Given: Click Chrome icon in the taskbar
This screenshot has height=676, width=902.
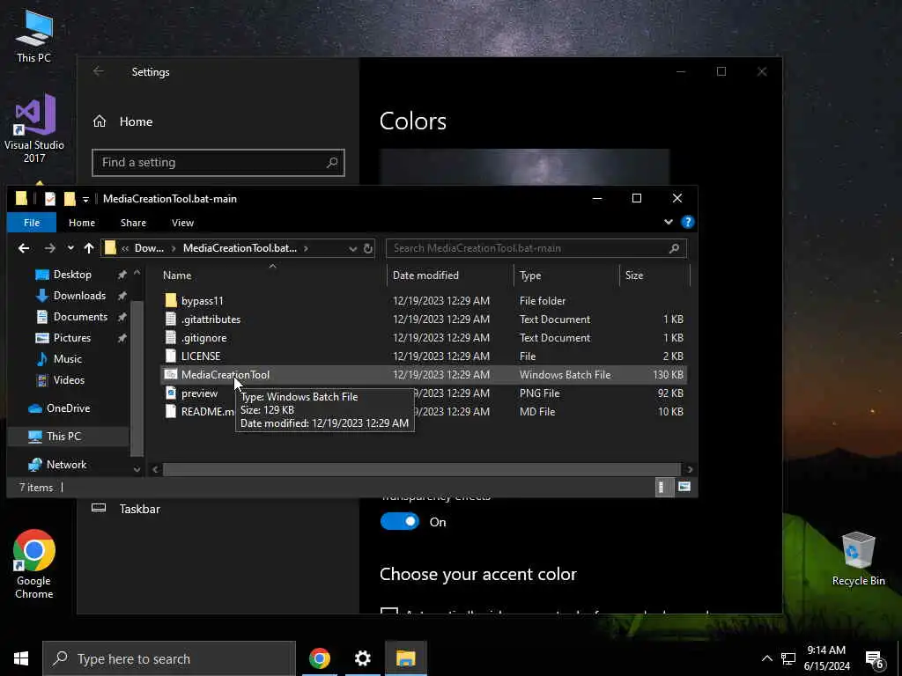Looking at the screenshot, I should [319, 658].
